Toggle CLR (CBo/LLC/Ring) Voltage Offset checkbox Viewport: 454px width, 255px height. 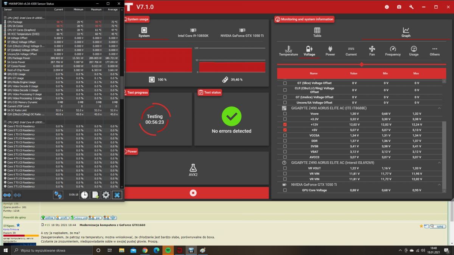285,90
